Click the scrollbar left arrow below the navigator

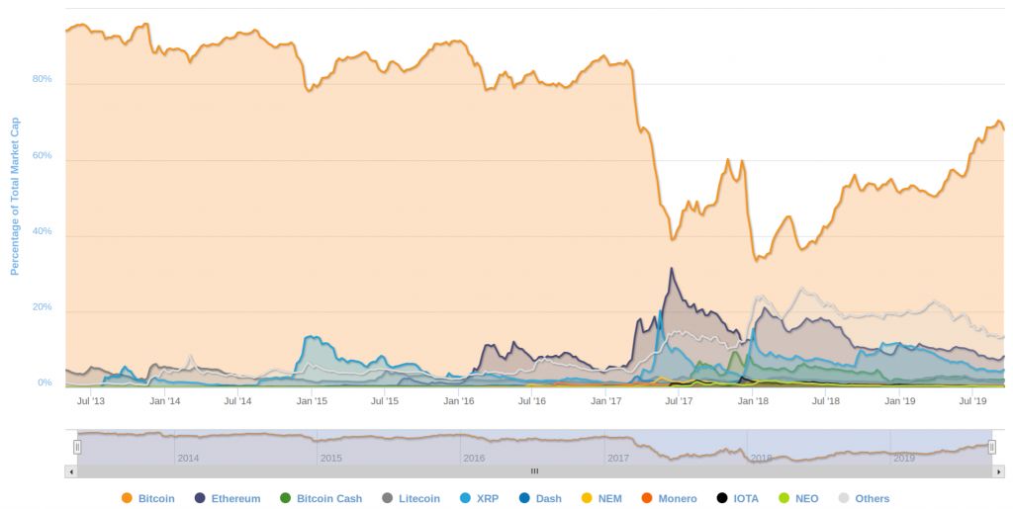70,471
